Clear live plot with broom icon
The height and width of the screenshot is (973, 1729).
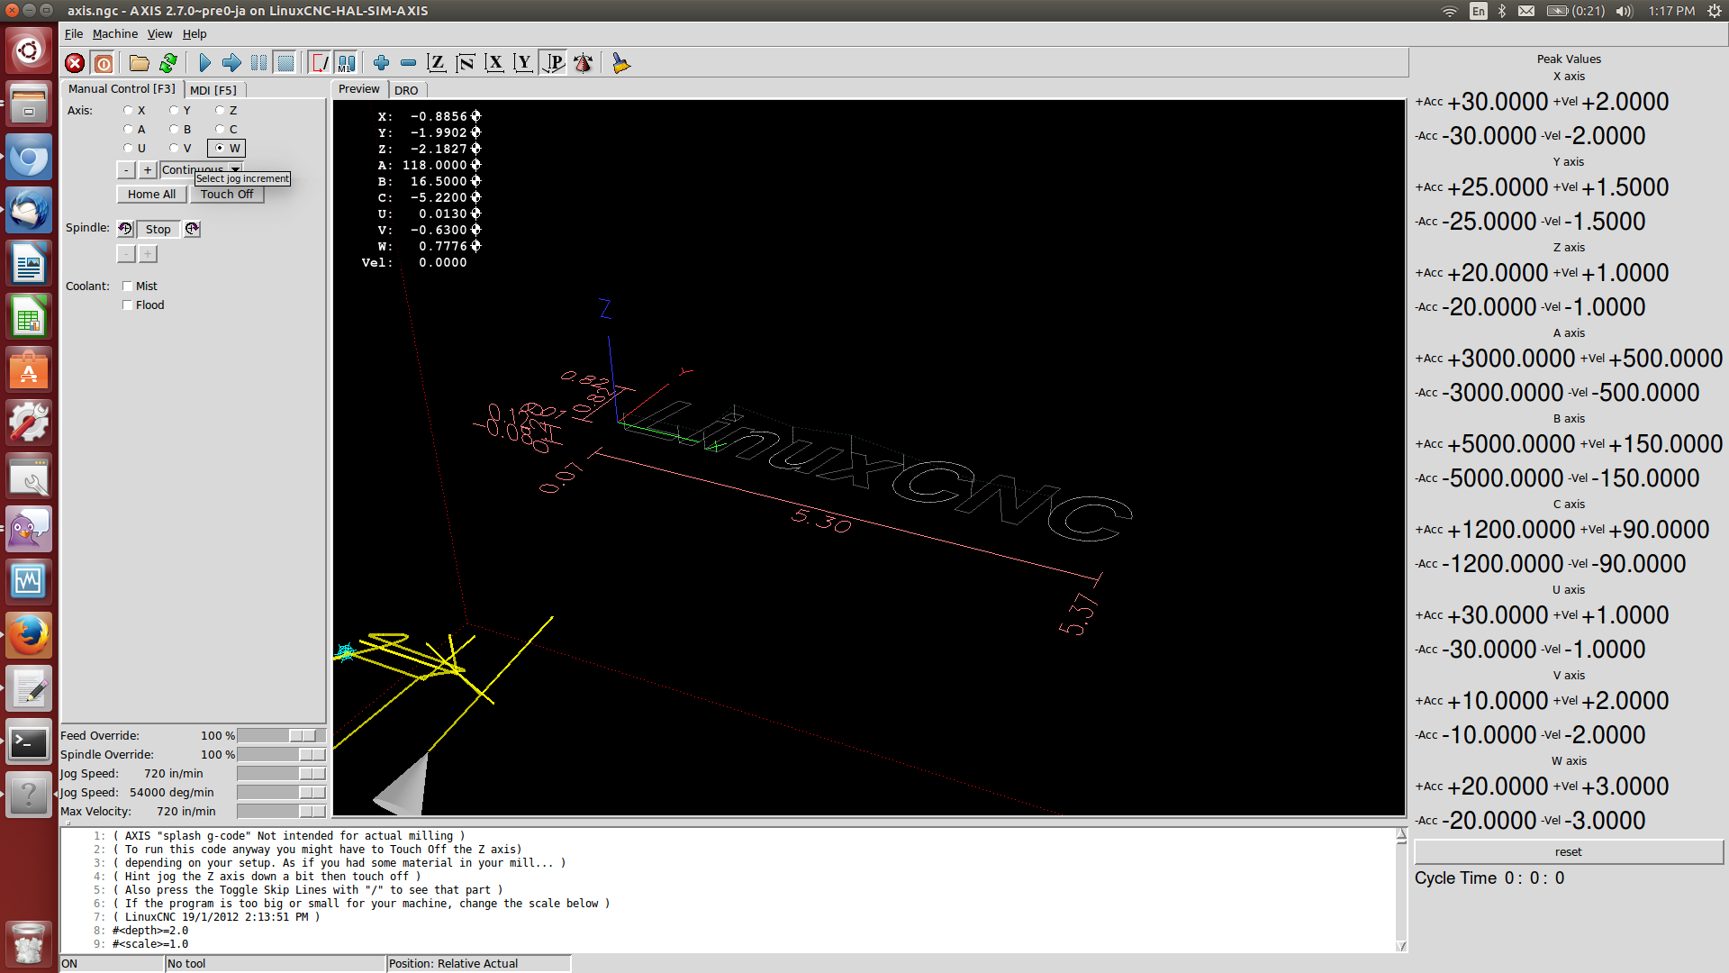[620, 63]
